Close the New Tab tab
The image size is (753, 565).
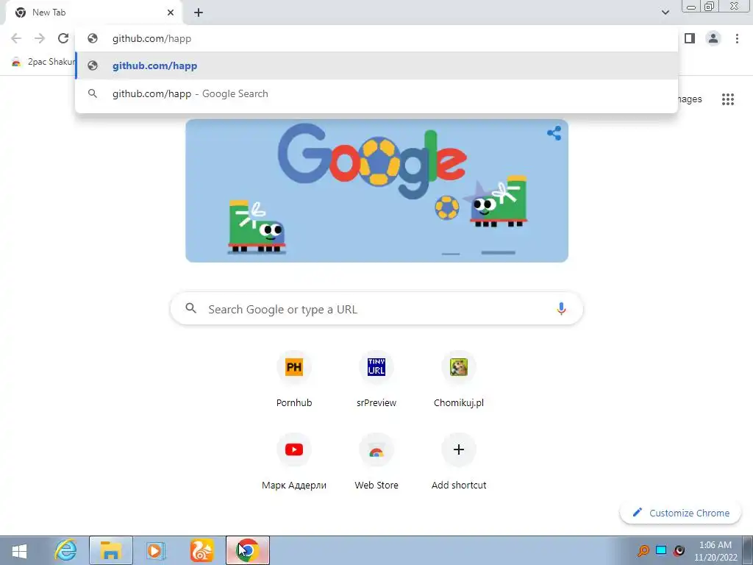click(171, 13)
